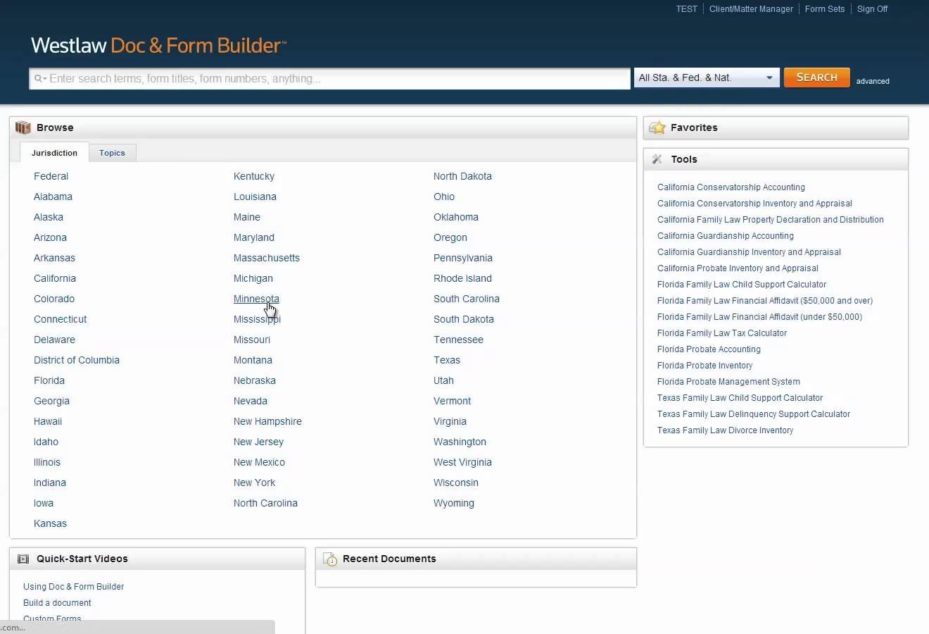Screen dimensions: 929x634
Task: Open Florida Probate Management System tool
Action: [728, 382]
